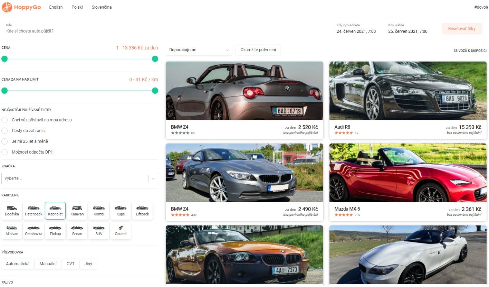Viewport: 489px width, 287px height.
Task: Click the 'Audi R8' car title
Action: click(x=342, y=127)
